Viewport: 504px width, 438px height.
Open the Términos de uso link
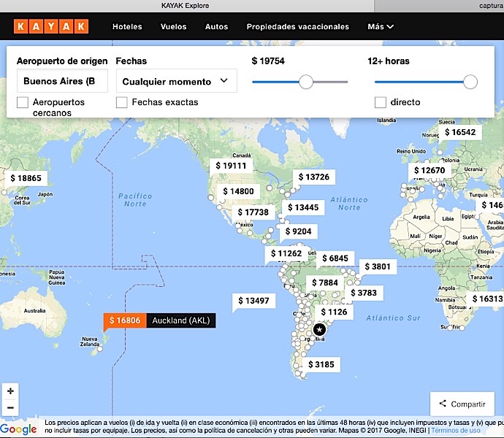coord(456,430)
